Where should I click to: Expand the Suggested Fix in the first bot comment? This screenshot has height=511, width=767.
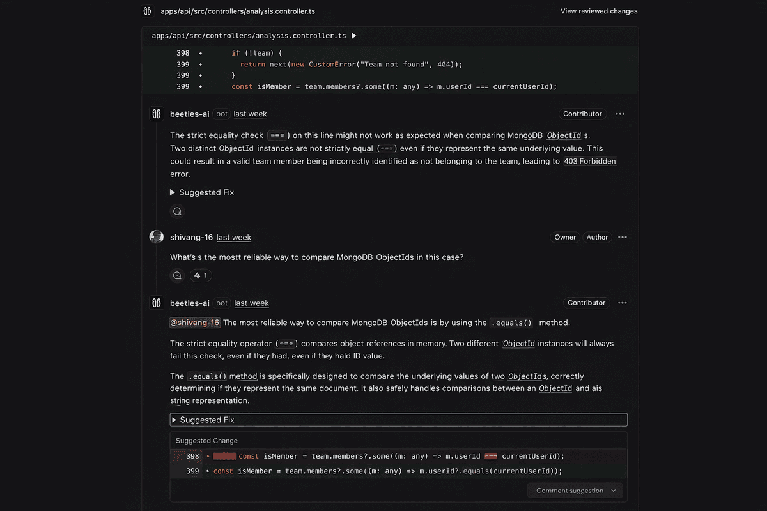pos(202,192)
